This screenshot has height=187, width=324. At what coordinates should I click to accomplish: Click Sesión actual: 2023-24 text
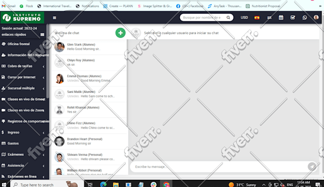tap(19, 28)
